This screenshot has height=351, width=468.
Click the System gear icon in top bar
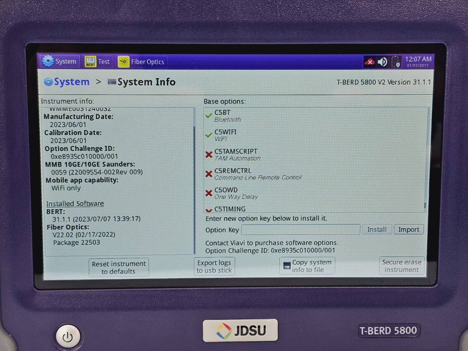click(48, 61)
